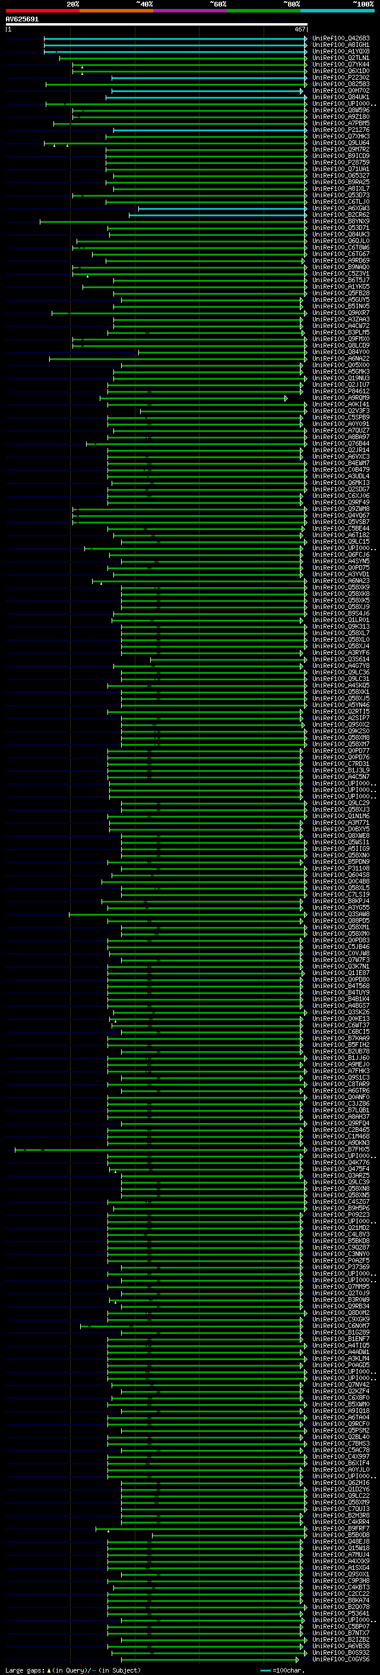380x1675 pixels.
Task: Click the AV625691 query name
Action: click(22, 19)
